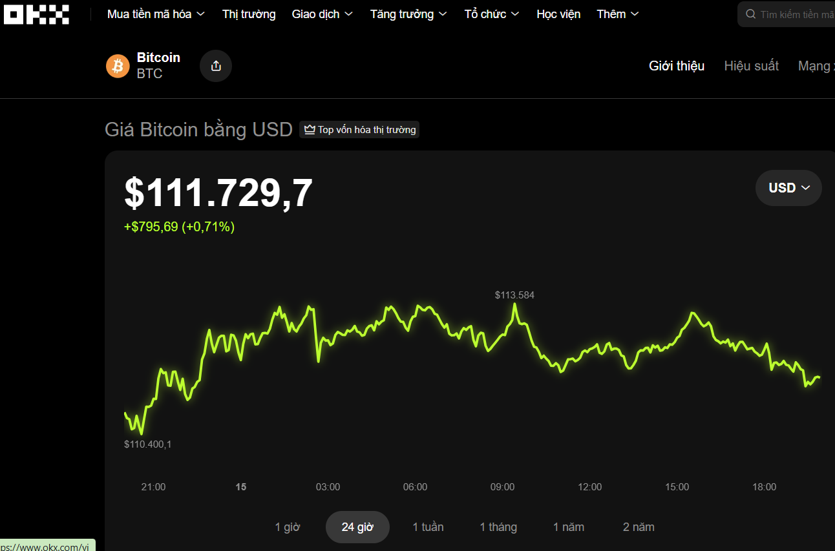Viewport: 835px width, 551px height.
Task: Expand the Mua tiền mã hóa menu
Action: [x=156, y=14]
